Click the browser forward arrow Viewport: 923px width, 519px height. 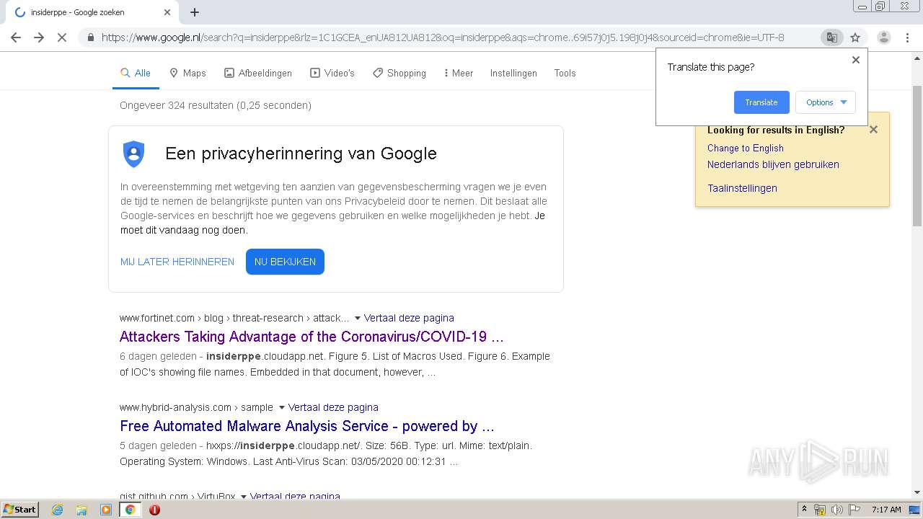click(x=39, y=37)
